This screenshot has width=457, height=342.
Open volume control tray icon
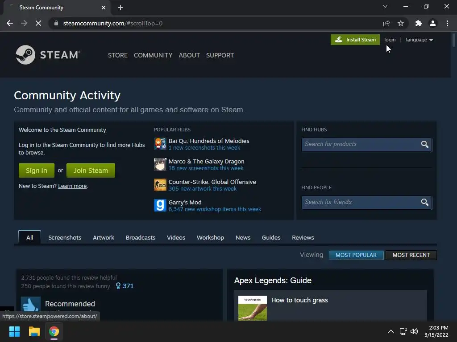click(x=414, y=331)
